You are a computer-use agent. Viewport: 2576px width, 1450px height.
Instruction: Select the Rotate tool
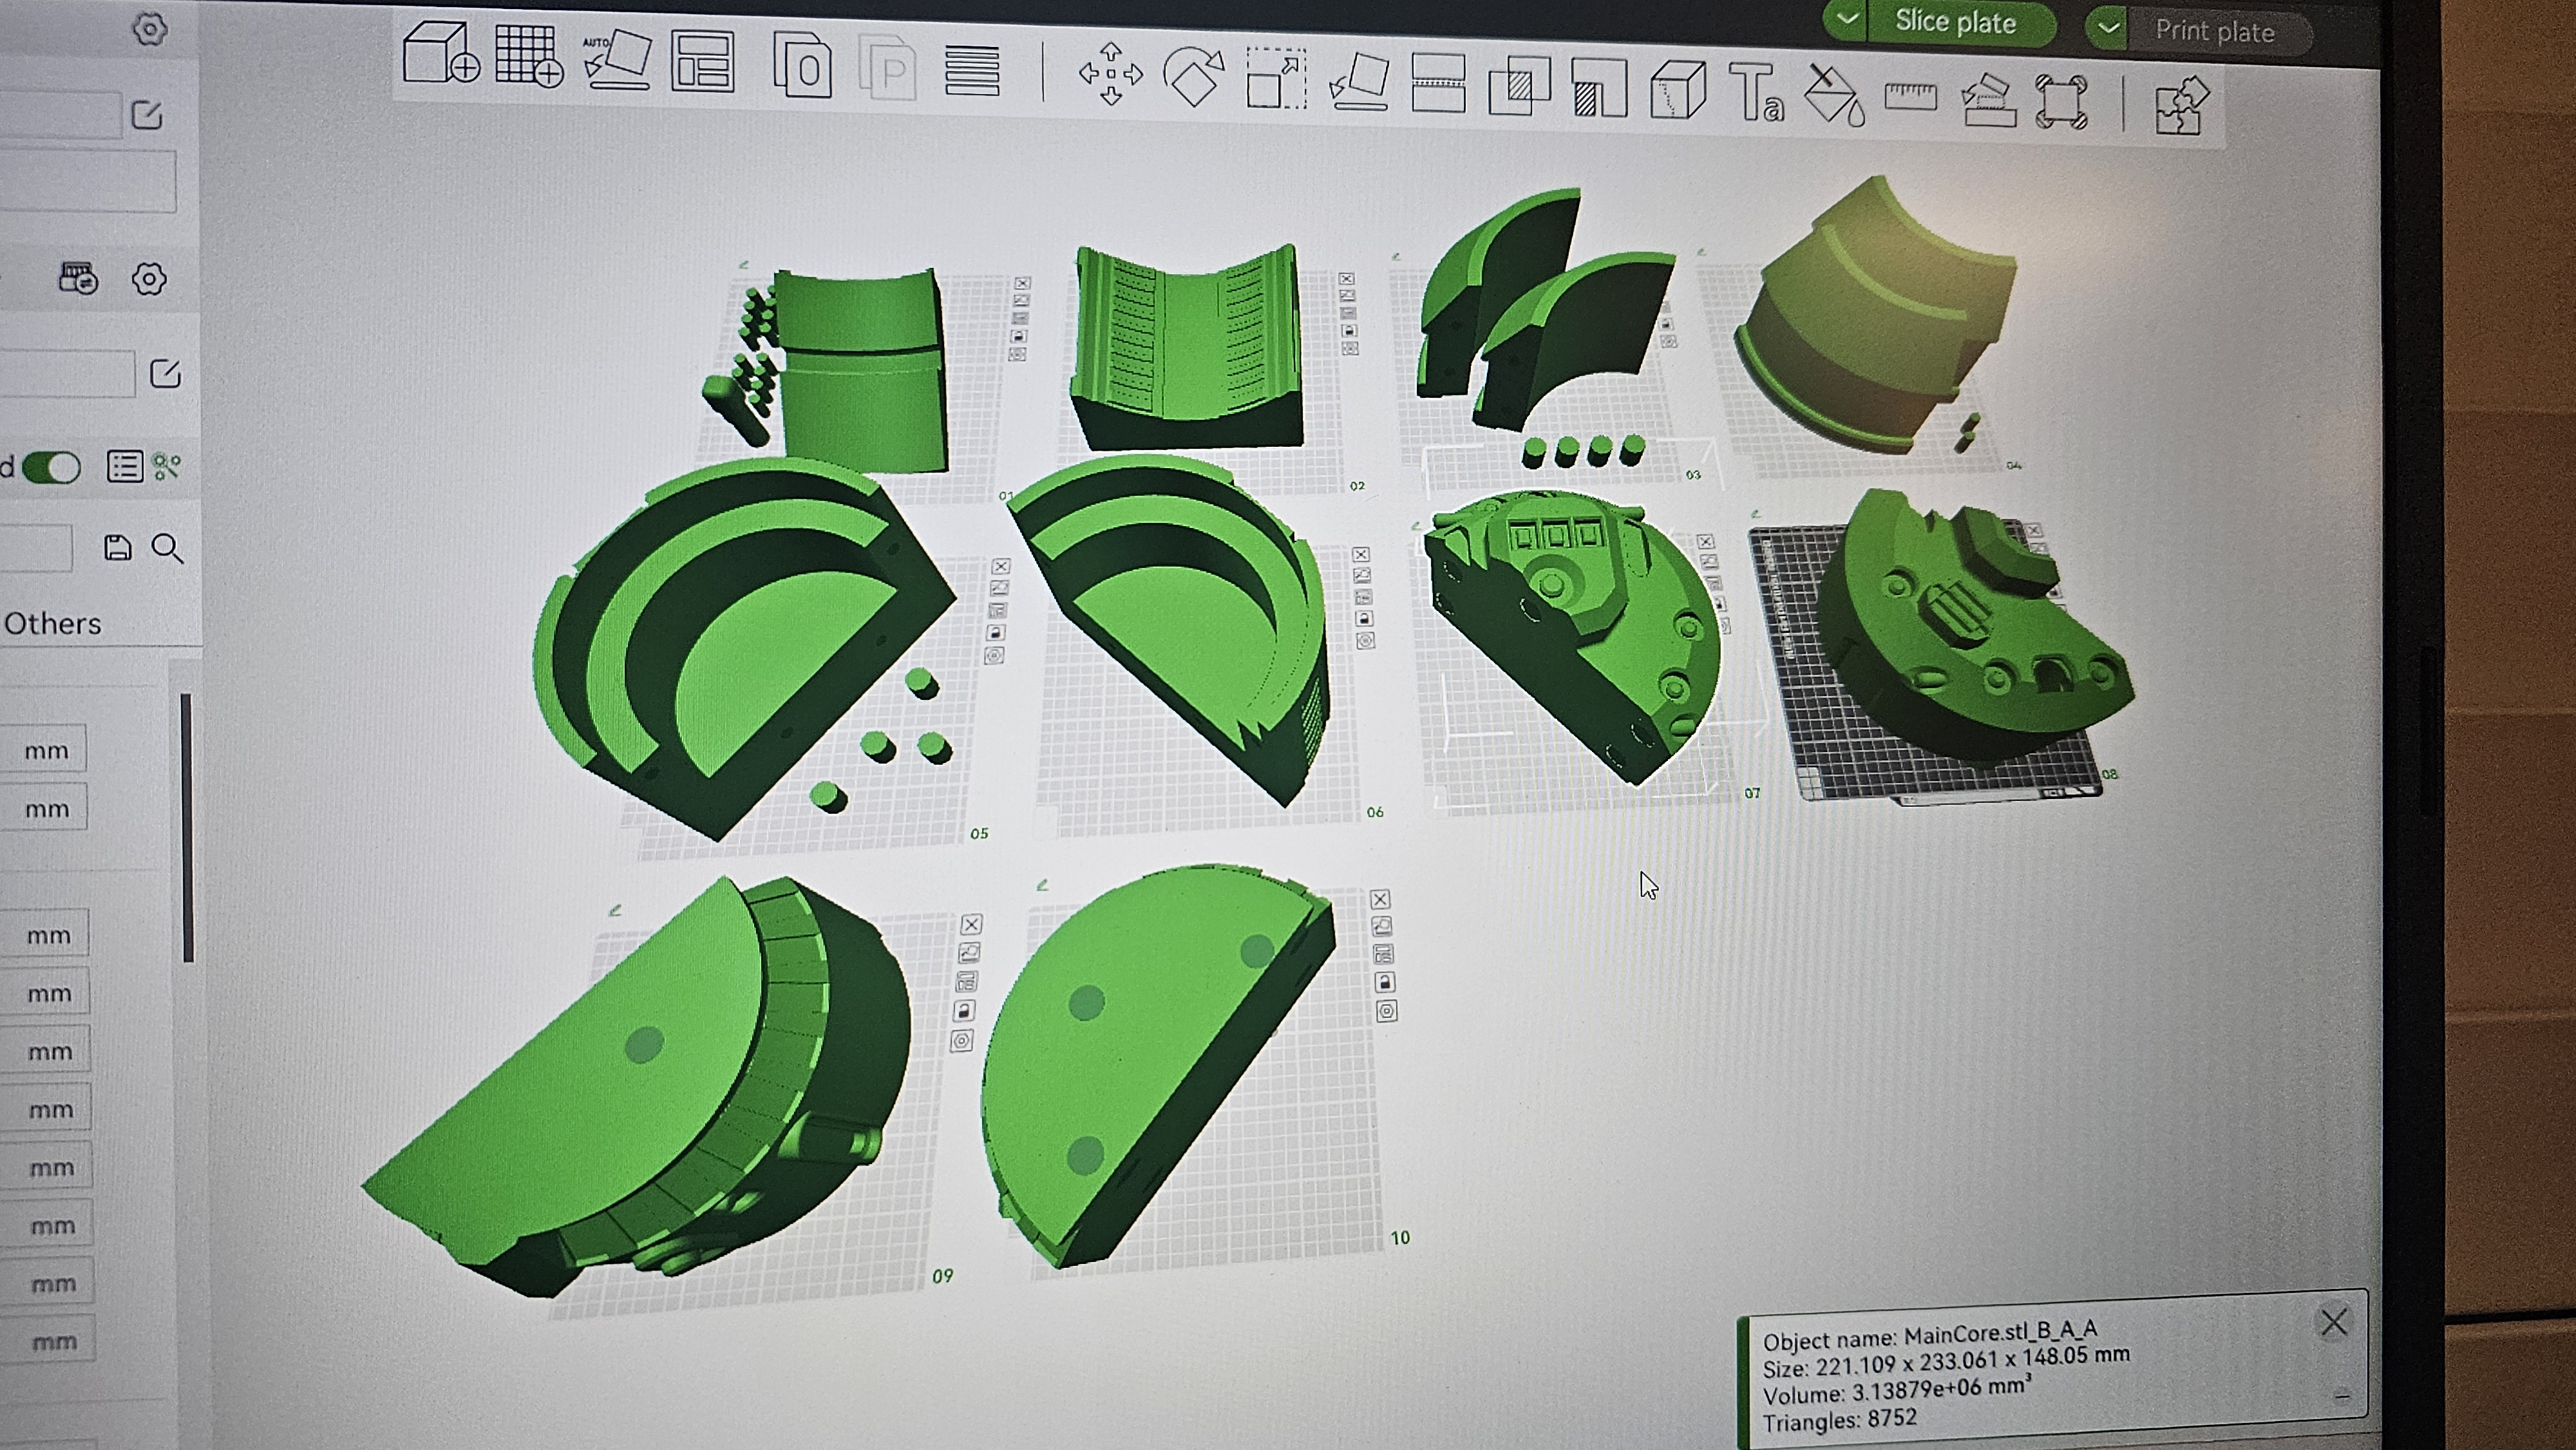1193,78
